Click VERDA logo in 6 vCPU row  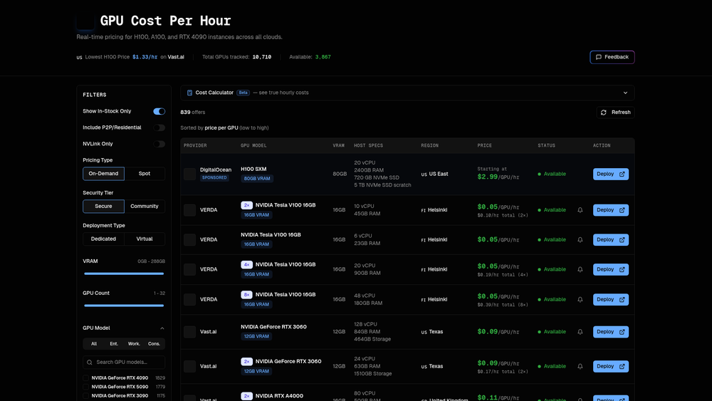(x=190, y=240)
